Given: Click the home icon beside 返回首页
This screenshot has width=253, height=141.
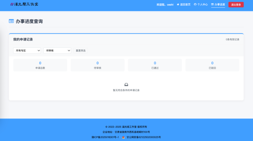Looking at the screenshot, I should click(x=178, y=4).
